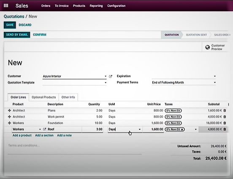Image resolution: width=233 pixels, height=179 pixels.
Task: Delete the Plans order line via its trash icon
Action: [x=225, y=111]
